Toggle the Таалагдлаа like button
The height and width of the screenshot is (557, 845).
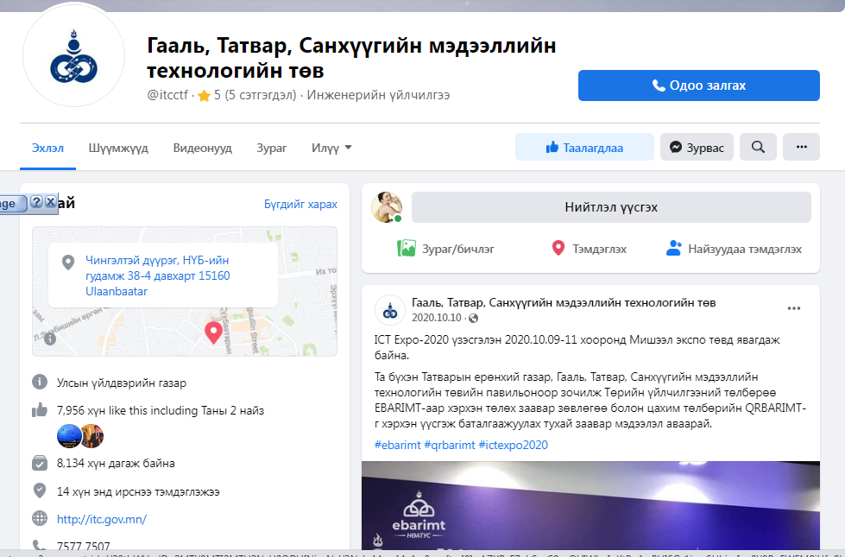click(584, 148)
